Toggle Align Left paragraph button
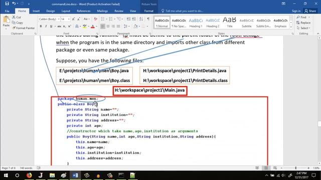Image resolution: width=321 pixels, height=180 pixels. [102, 26]
